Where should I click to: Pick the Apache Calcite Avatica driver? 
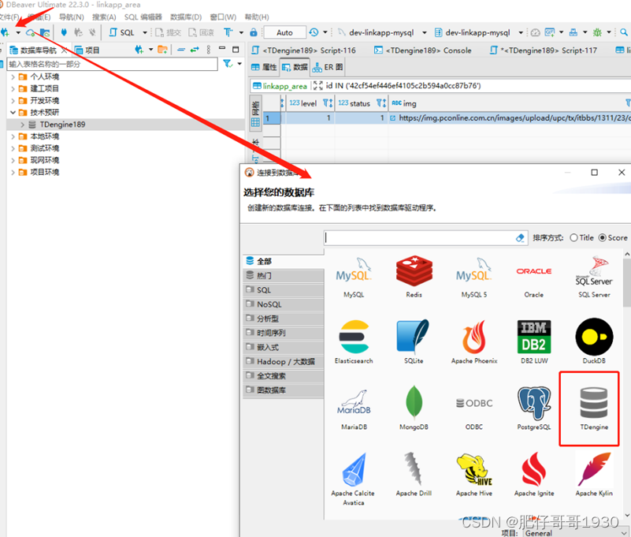[353, 479]
